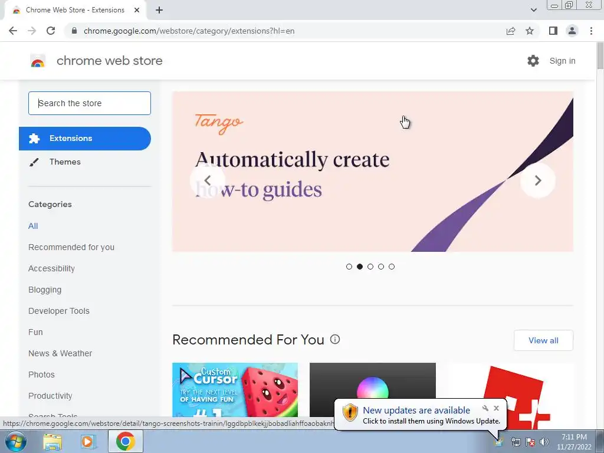Advance to next carousel slide
Image resolution: width=604 pixels, height=453 pixels.
(538, 180)
